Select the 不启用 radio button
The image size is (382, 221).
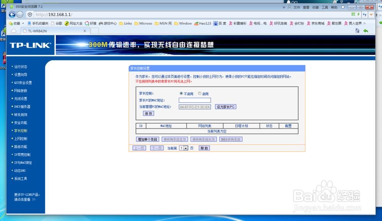click(181, 93)
